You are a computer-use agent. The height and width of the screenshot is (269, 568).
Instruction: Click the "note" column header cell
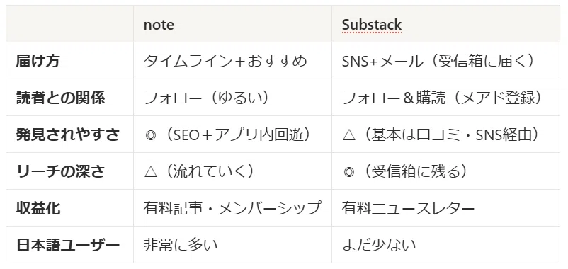click(232, 24)
